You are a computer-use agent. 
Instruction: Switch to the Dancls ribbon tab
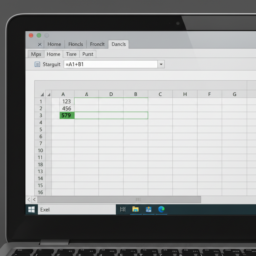pos(118,44)
